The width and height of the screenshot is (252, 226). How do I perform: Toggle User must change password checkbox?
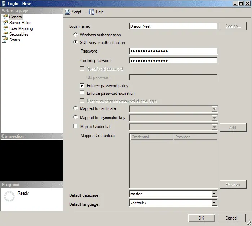pos(82,101)
